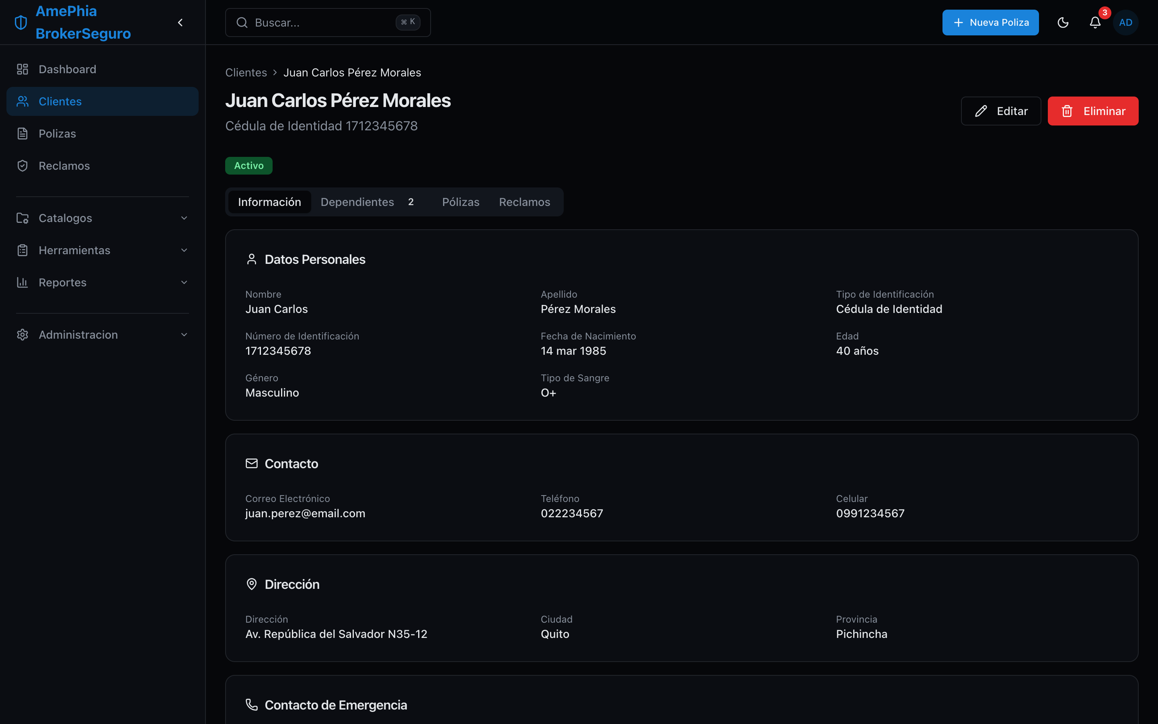Click the Contacto envelope icon
Image resolution: width=1158 pixels, height=724 pixels.
[x=252, y=463]
